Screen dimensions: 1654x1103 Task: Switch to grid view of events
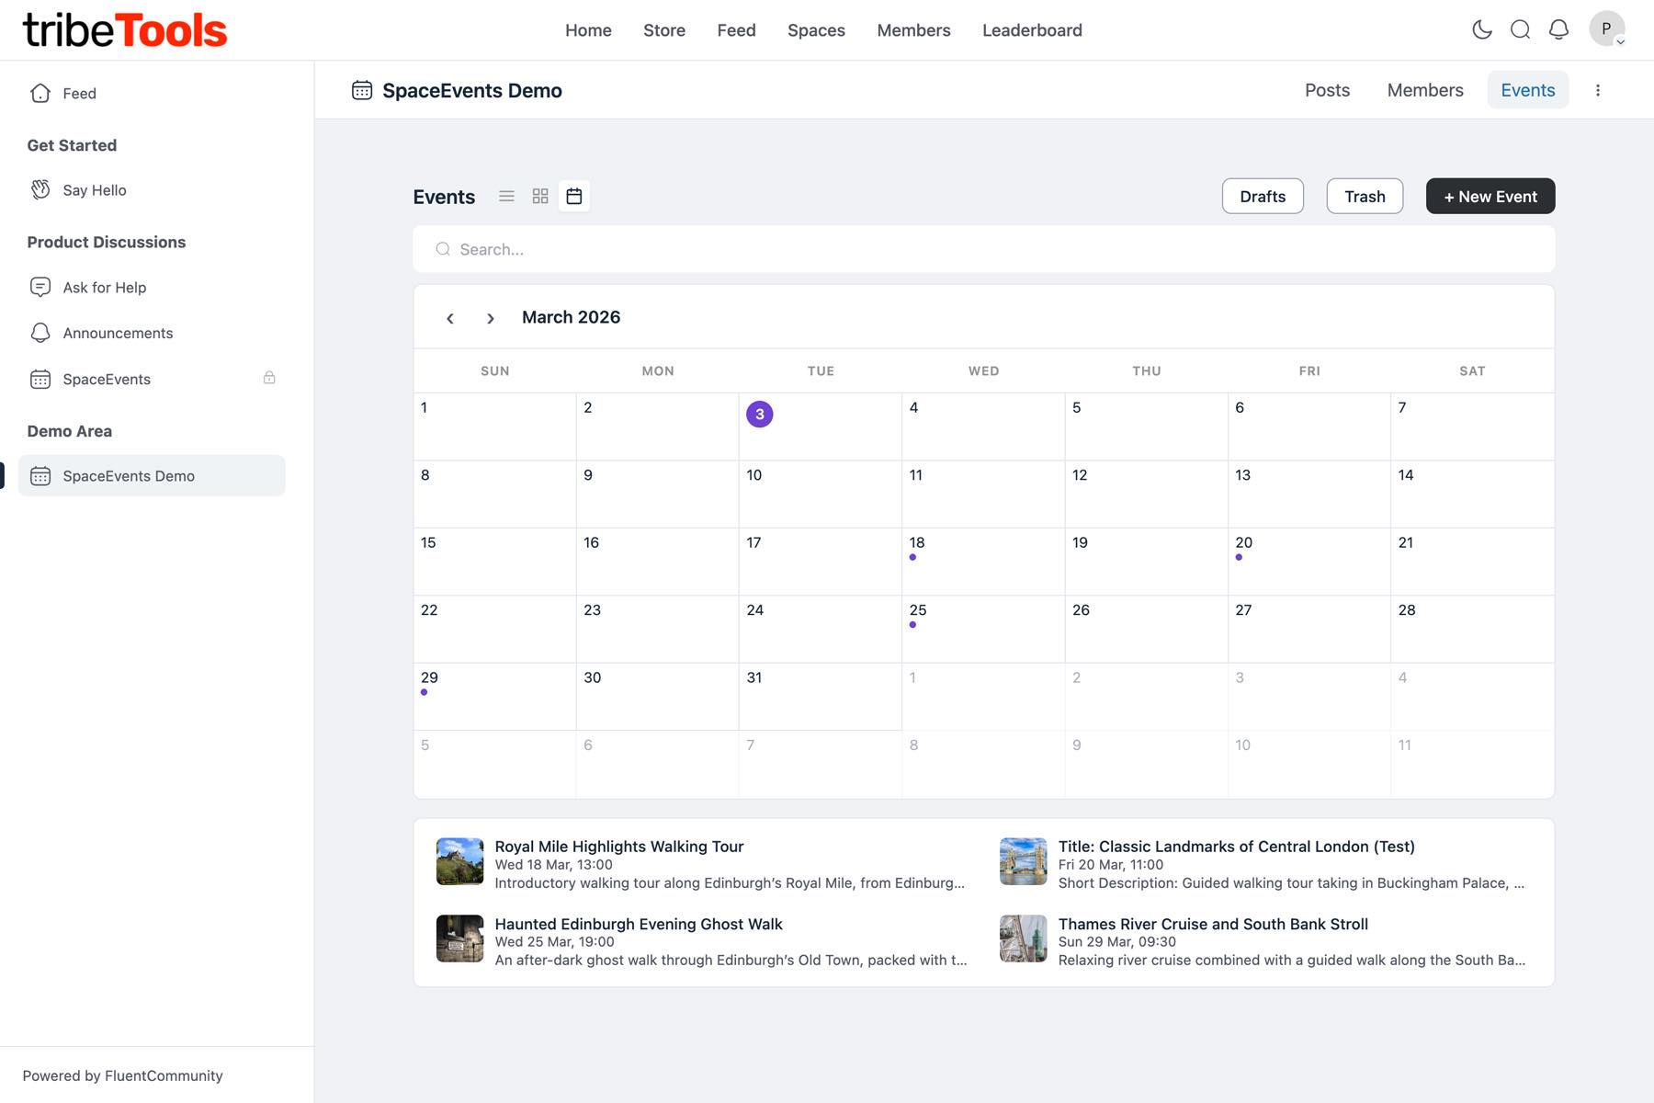coord(540,196)
